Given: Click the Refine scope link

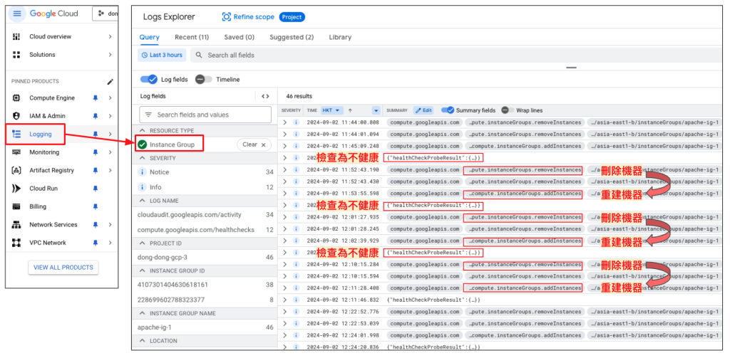Looking at the screenshot, I should pos(254,17).
